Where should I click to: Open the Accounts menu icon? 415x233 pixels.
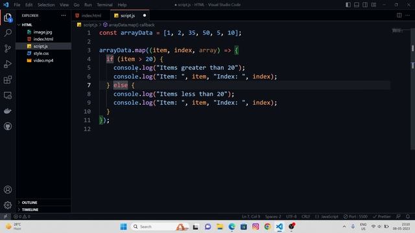[8, 190]
